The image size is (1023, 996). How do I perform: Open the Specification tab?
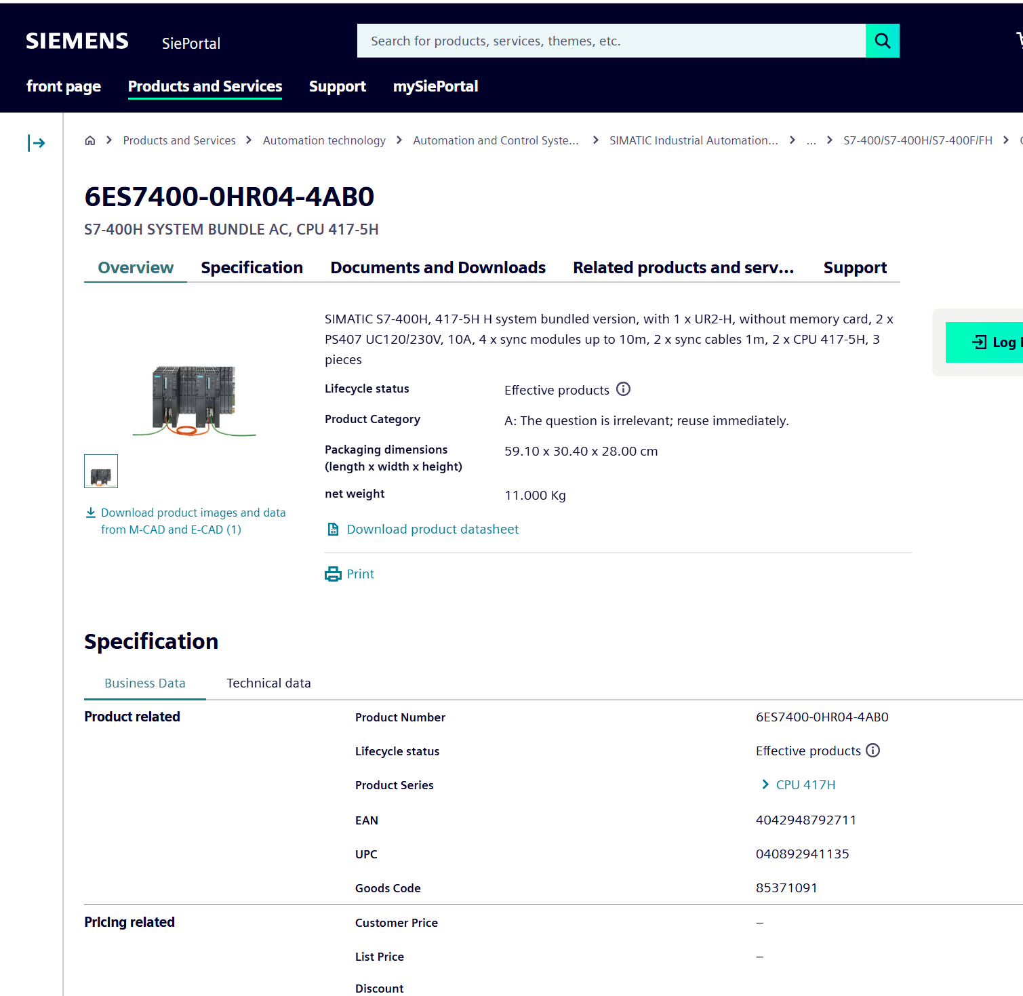[x=252, y=268]
